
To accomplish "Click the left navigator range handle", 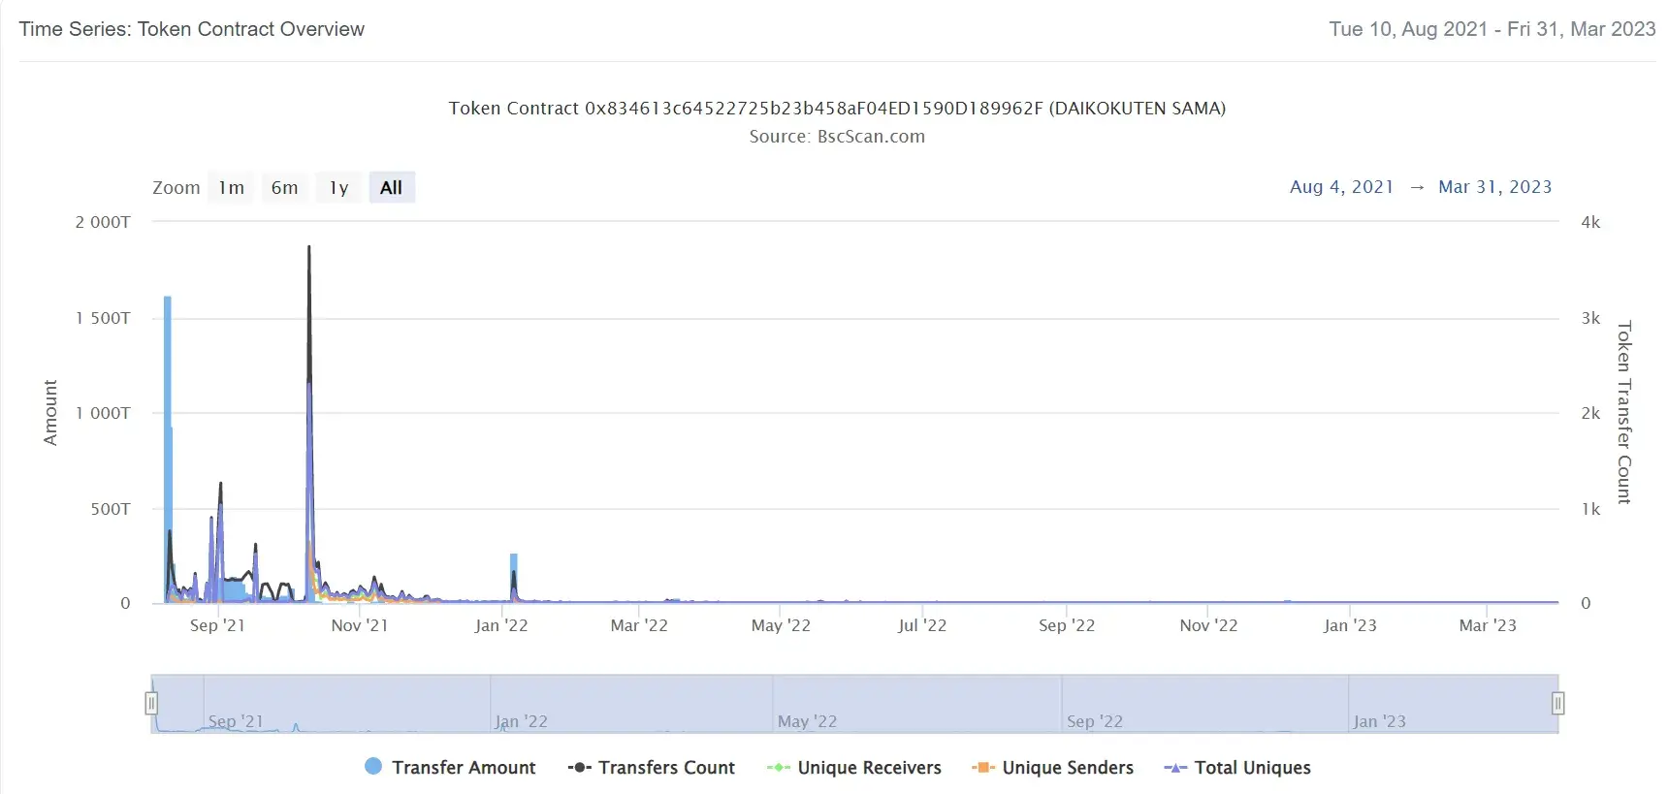I will click(151, 703).
